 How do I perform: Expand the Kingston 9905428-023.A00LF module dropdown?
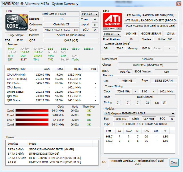tap(139, 113)
